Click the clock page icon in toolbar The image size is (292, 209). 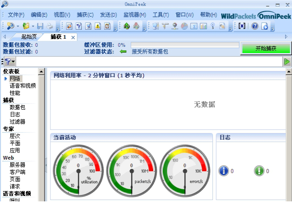tap(107, 26)
